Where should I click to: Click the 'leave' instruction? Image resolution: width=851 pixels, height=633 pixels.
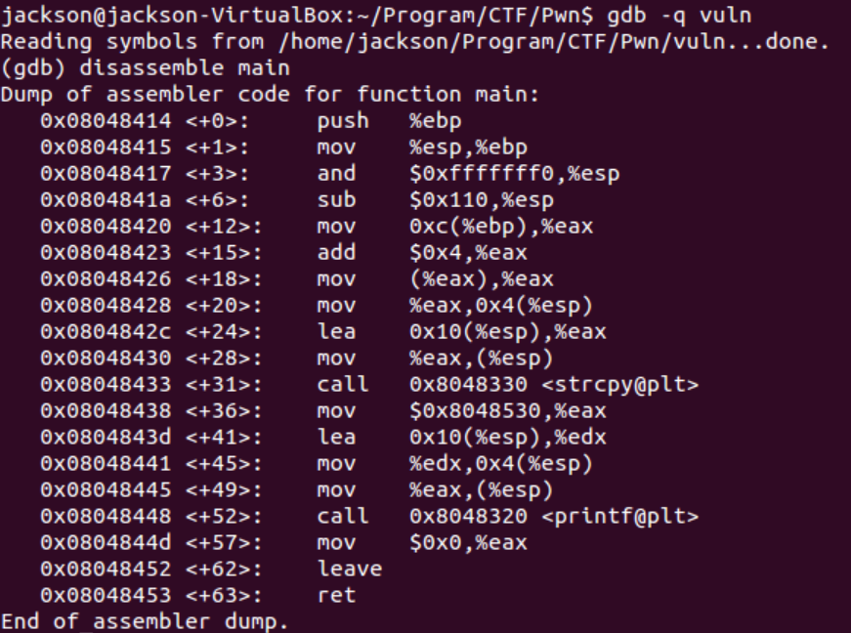(x=350, y=569)
